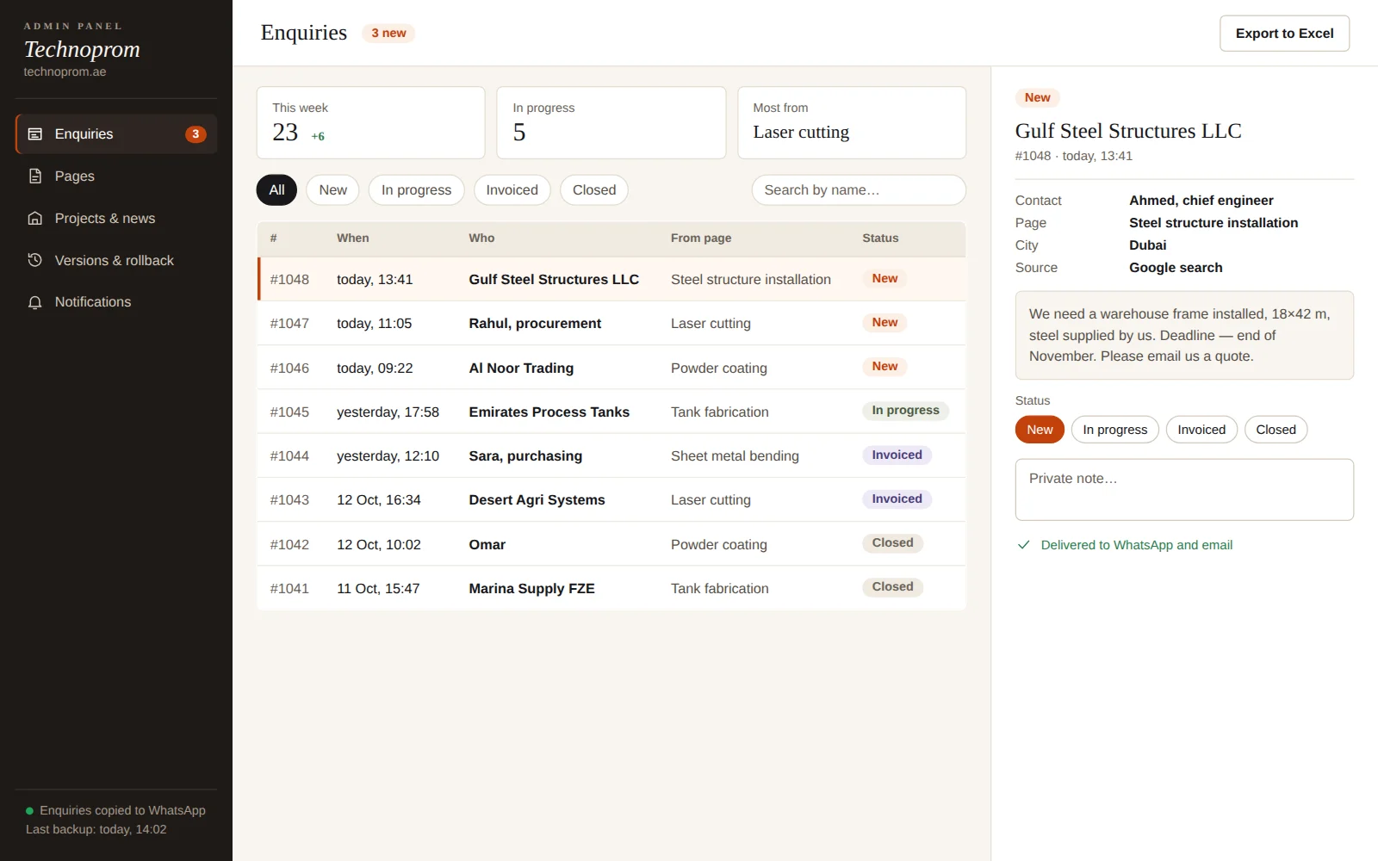Open the Marina Supply FZE enquiry

[611, 588]
